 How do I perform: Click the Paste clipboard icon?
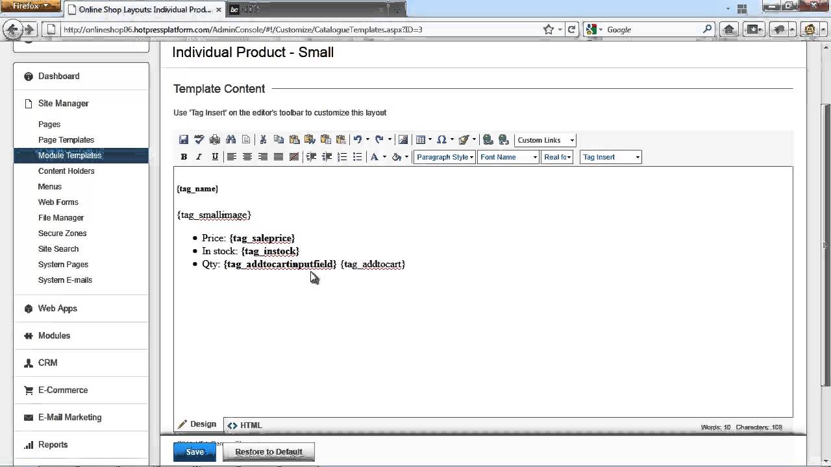(294, 139)
